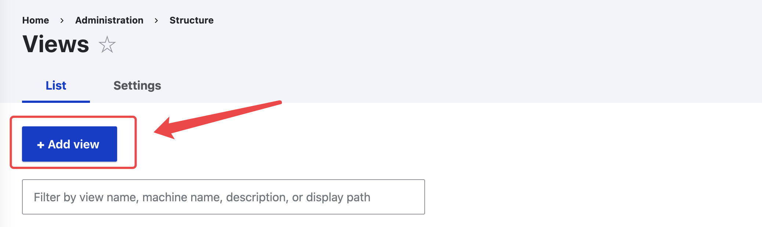
Task: Click the chevron after the Home breadcrumb
Action: coord(62,21)
